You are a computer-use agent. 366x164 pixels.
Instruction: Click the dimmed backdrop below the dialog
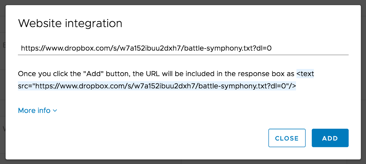183,162
